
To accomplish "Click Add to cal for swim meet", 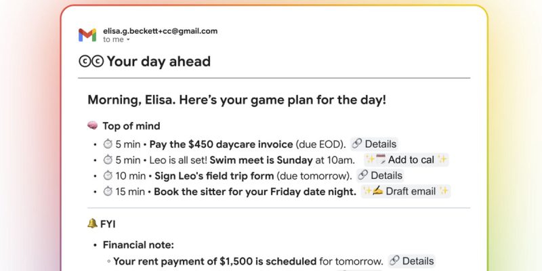I will point(406,160).
